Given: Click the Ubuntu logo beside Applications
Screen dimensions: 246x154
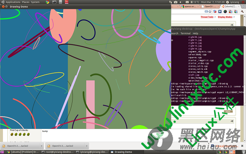Looking at the screenshot, I should point(3,2).
